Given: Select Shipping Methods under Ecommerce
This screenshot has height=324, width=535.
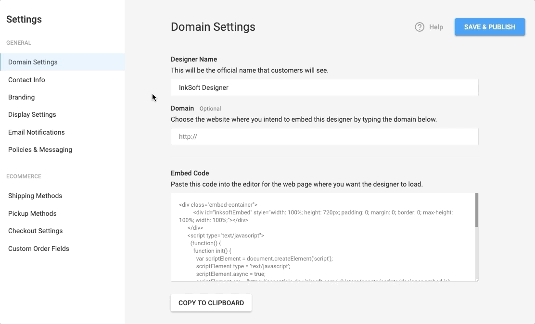Looking at the screenshot, I should point(35,196).
